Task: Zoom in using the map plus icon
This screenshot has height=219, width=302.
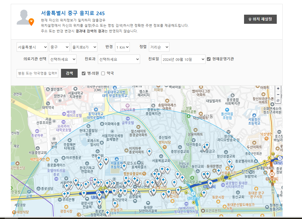Action: click(278, 88)
